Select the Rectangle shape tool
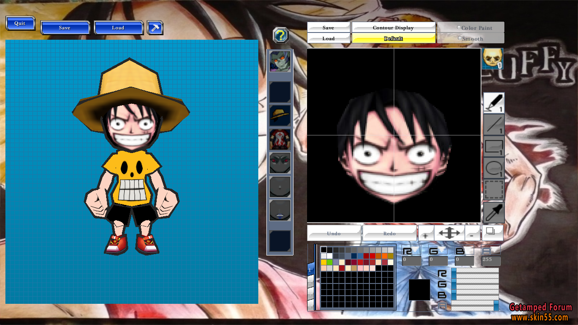Image resolution: width=578 pixels, height=325 pixels. tap(494, 146)
